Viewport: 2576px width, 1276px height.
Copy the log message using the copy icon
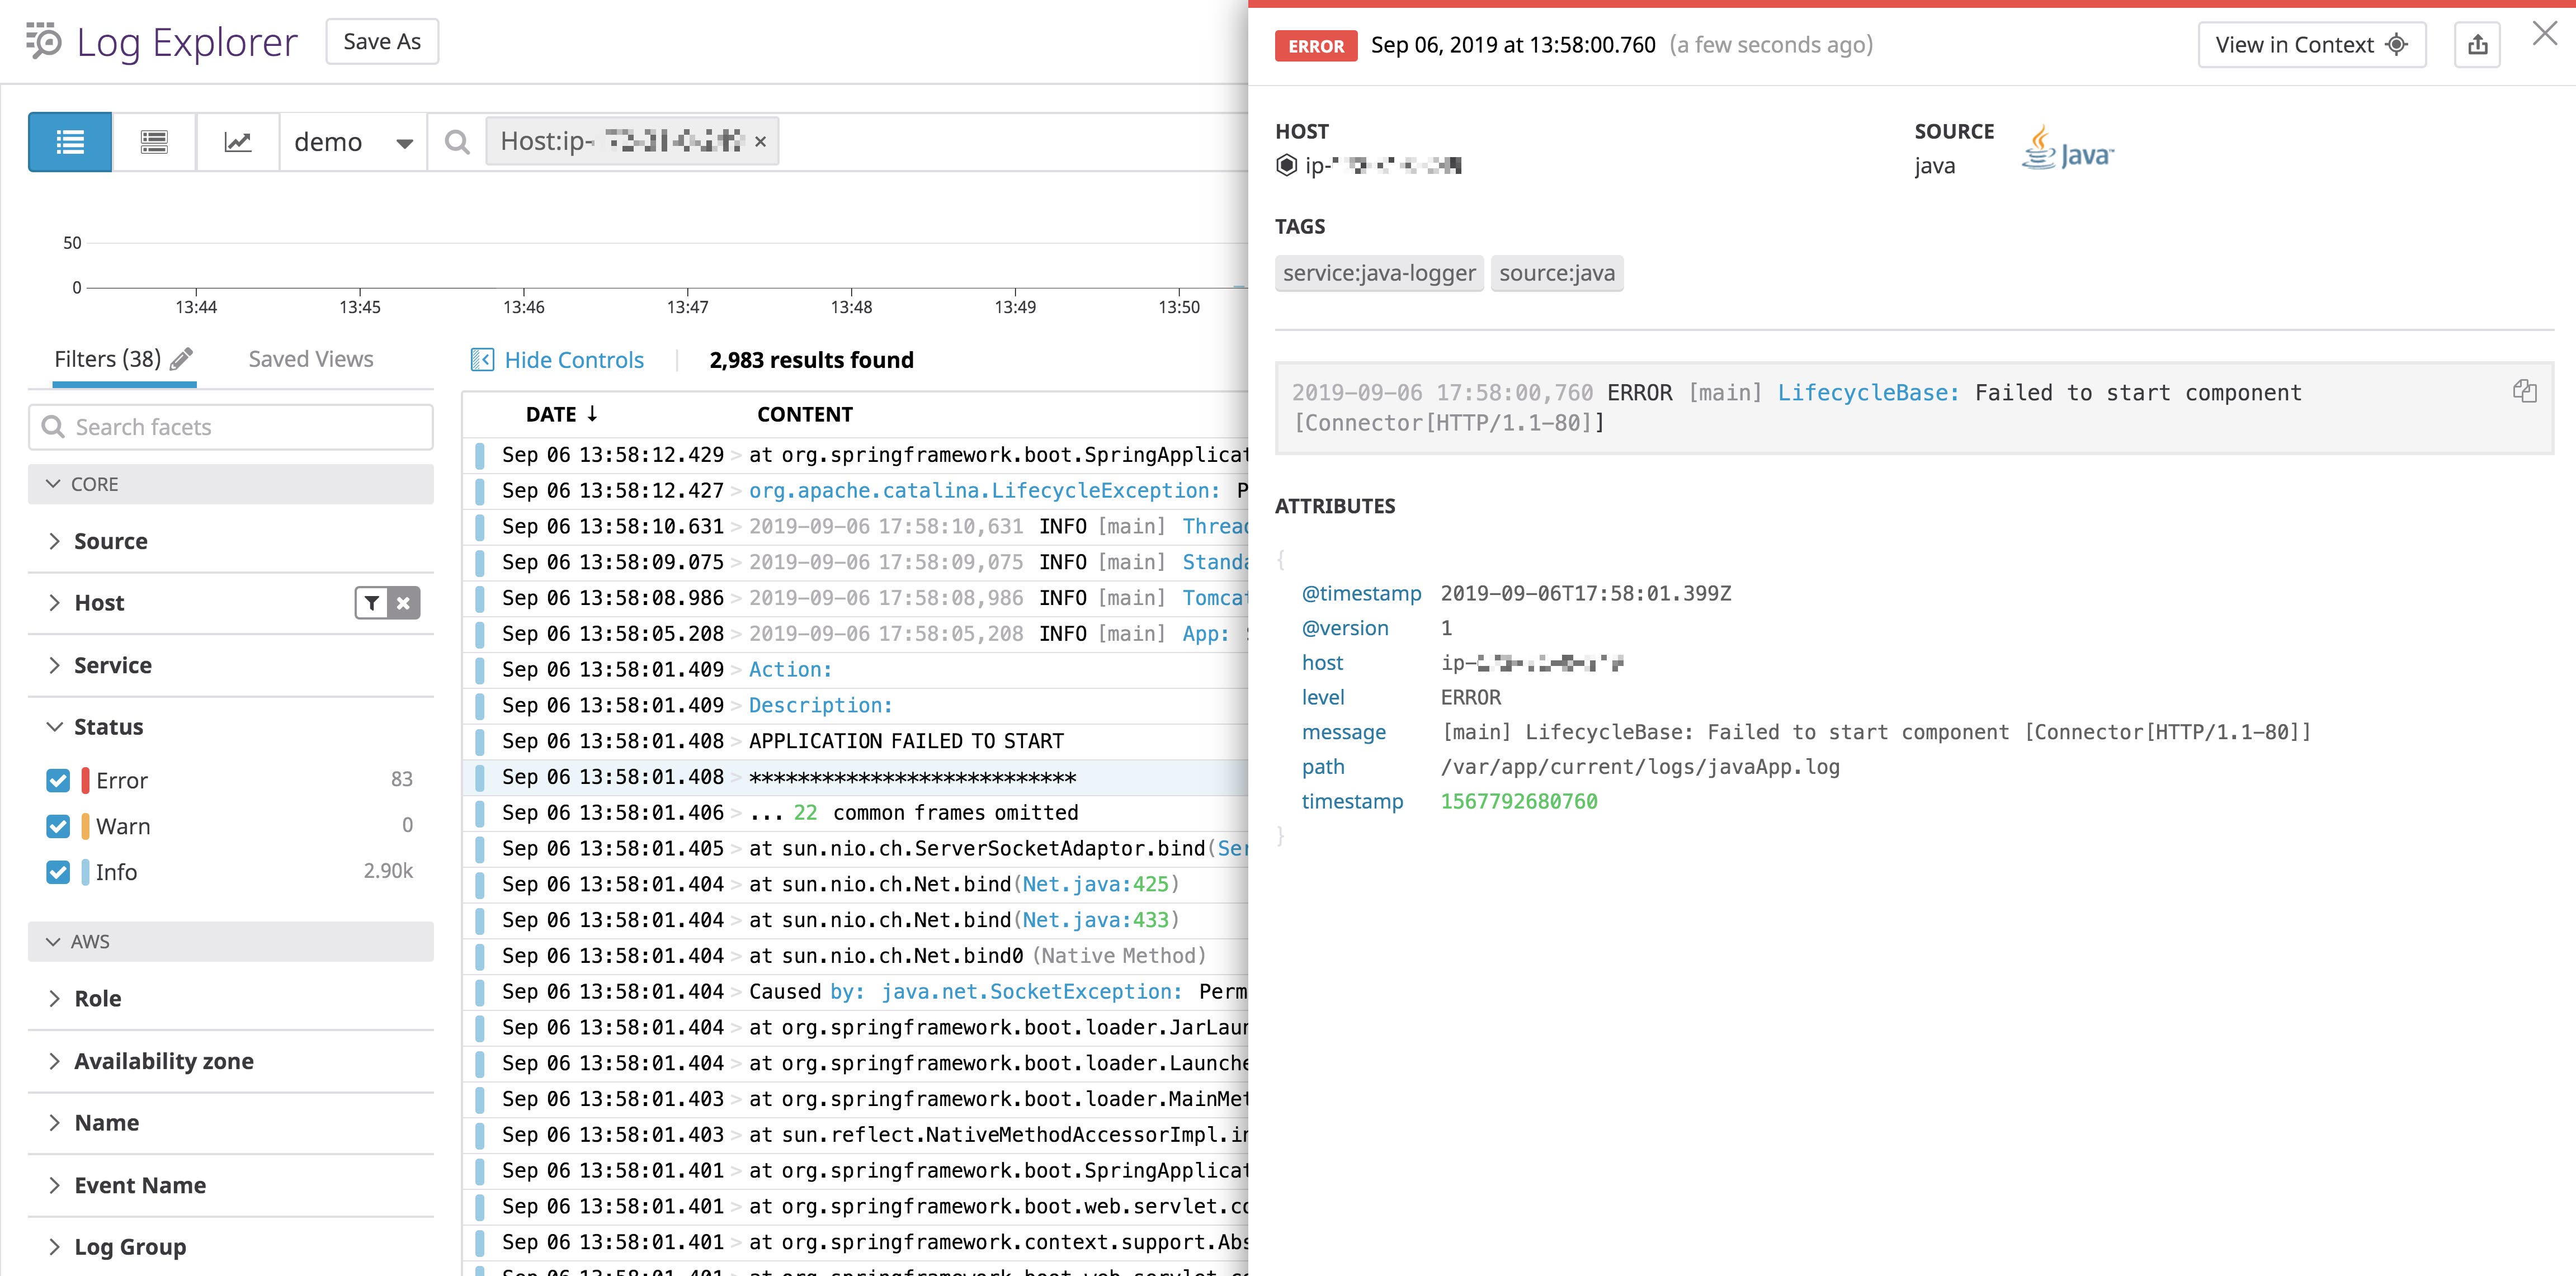coord(2525,391)
